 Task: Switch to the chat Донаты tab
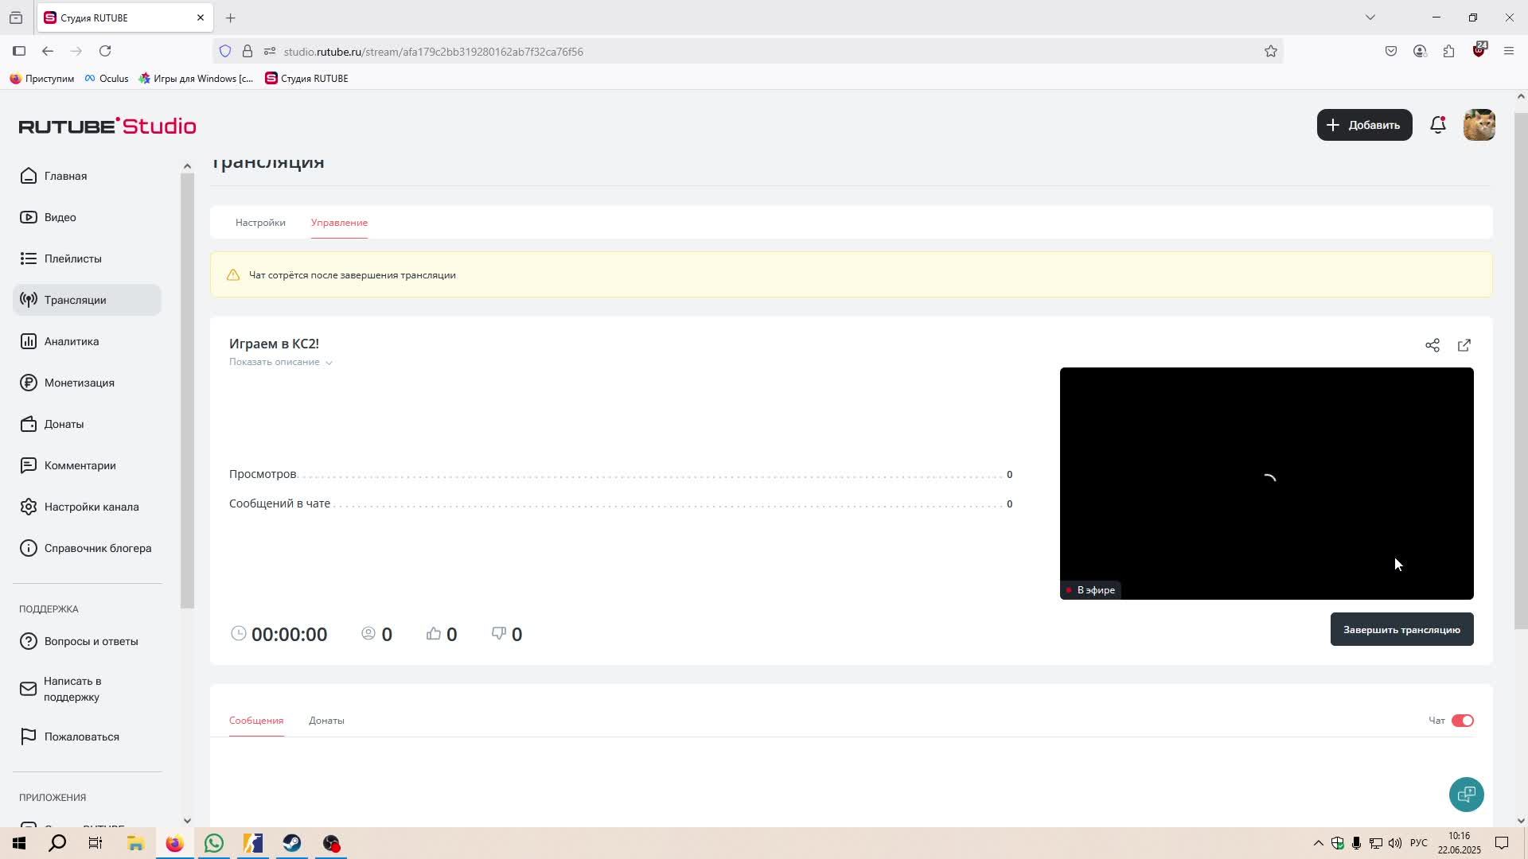[x=326, y=721]
